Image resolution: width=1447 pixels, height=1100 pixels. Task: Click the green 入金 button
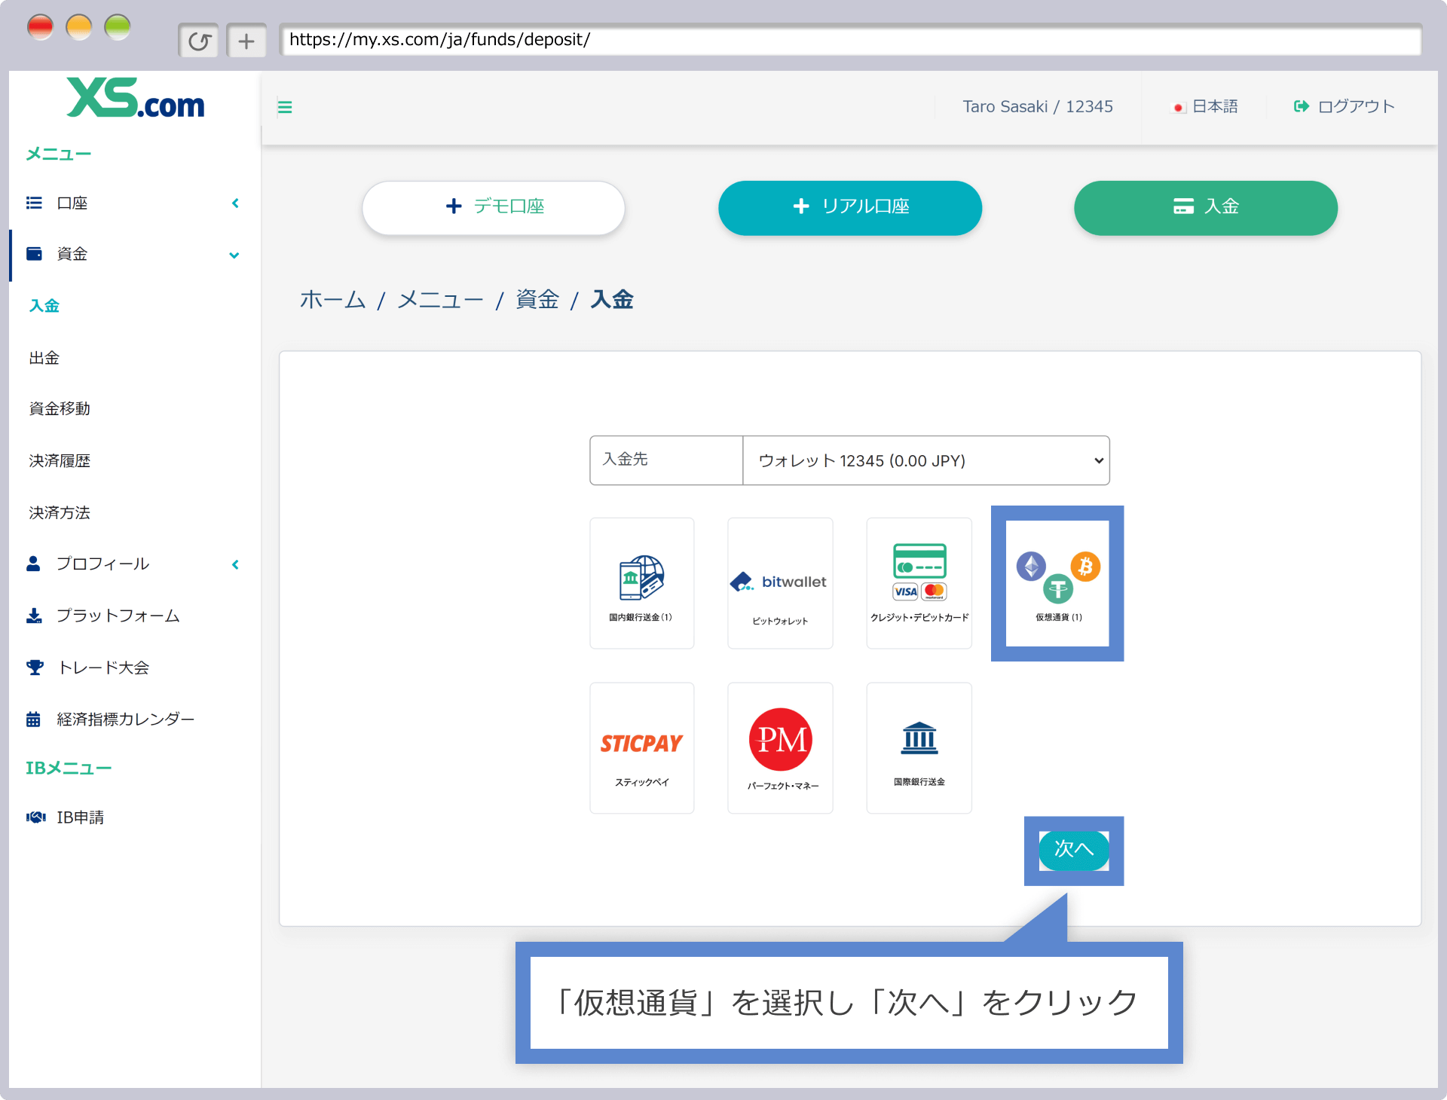click(1206, 207)
